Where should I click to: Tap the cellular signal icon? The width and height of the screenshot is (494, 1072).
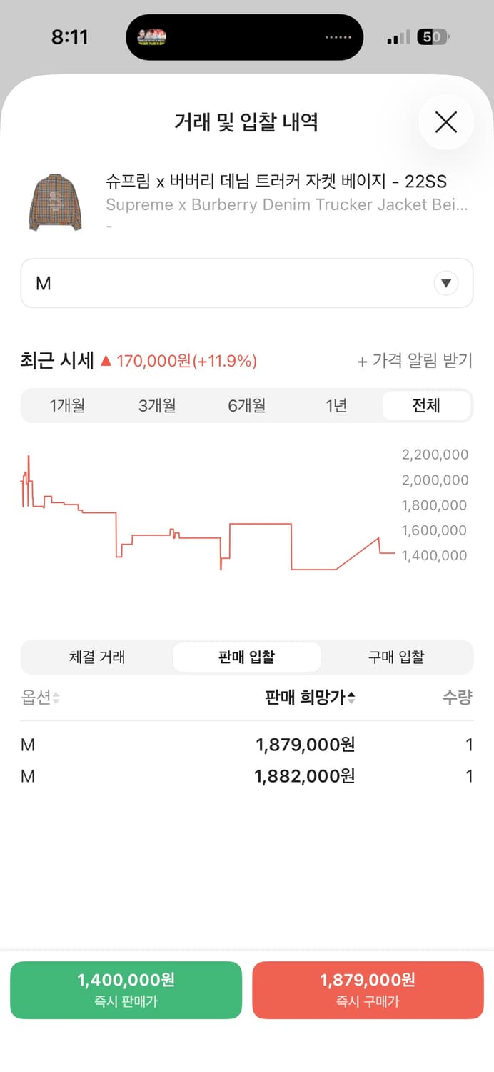pos(398,36)
